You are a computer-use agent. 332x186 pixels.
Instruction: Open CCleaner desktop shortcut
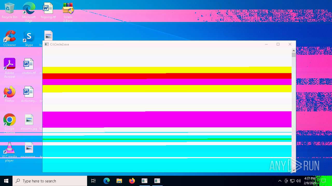[10, 38]
